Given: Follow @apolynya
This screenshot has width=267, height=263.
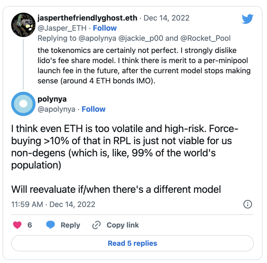Looking at the screenshot, I should click(93, 109).
